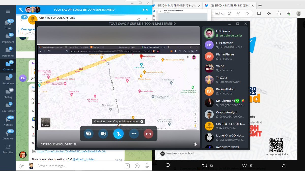Select the Shilling folder
Viewport: 305px width, 171px height.
(8, 93)
